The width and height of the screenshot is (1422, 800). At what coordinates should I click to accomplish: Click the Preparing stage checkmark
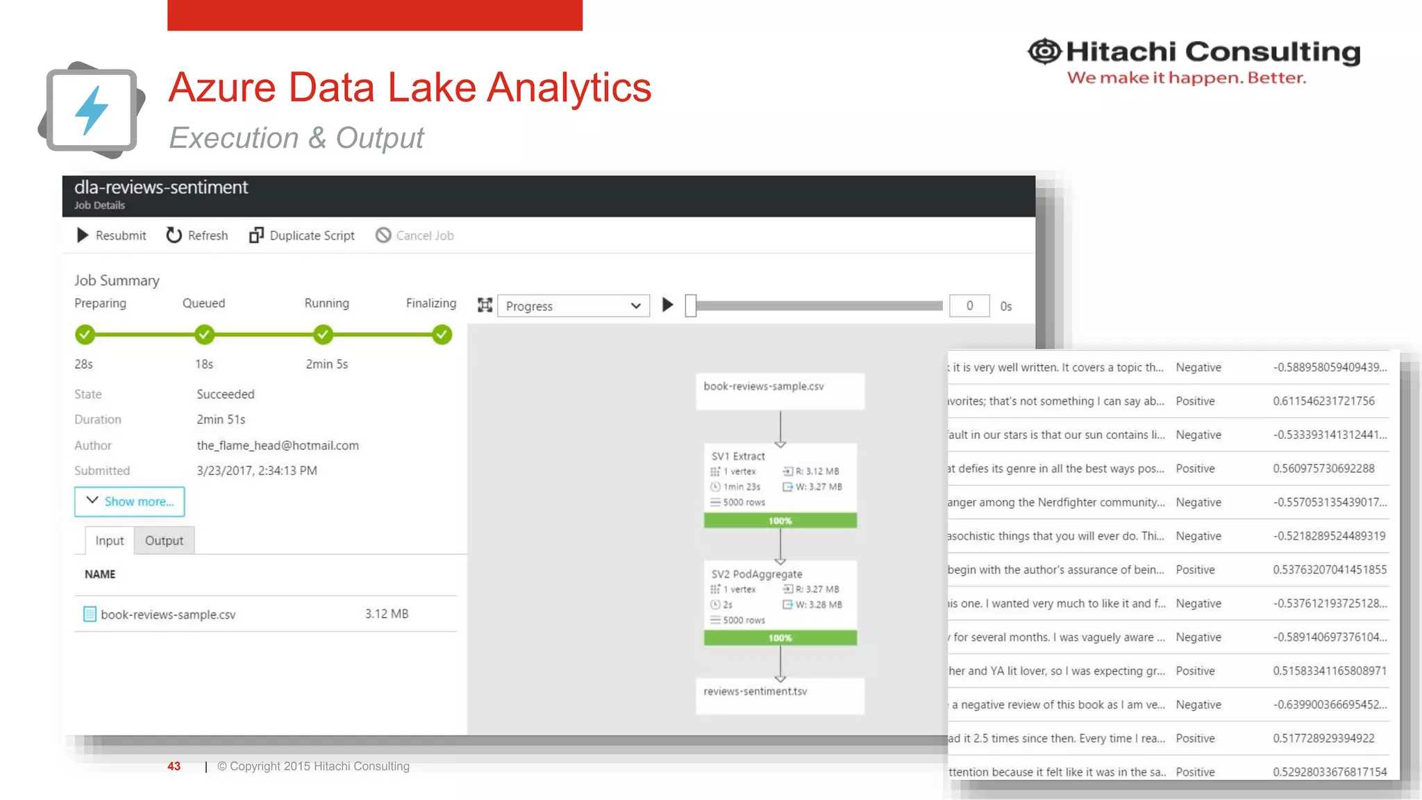(85, 335)
